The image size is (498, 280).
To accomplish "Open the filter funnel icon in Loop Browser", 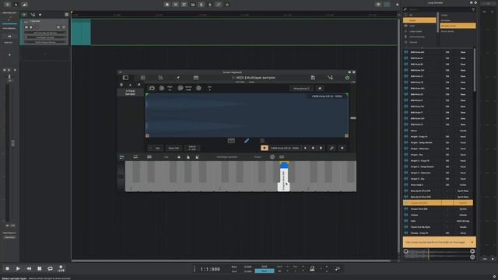I will pos(473,9).
